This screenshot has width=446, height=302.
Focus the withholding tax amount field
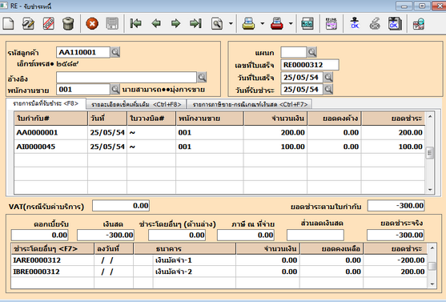click(246, 235)
